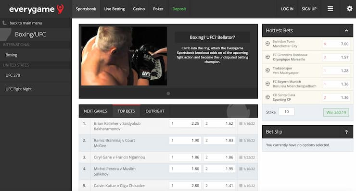Open Brian Kelleher v Saidyokub Kakharamonov match

coord(117,126)
